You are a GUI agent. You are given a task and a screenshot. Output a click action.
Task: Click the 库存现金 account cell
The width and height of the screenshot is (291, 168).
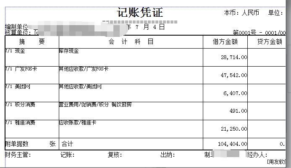tap(69, 51)
